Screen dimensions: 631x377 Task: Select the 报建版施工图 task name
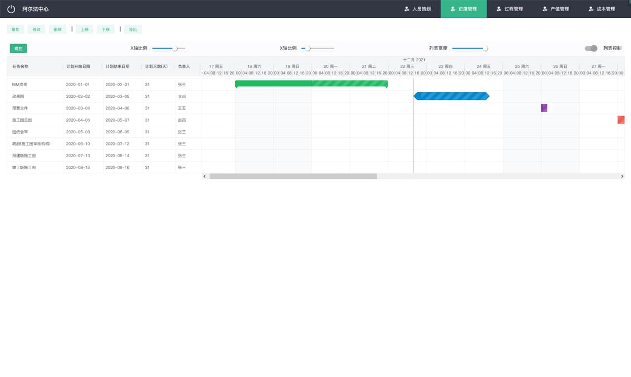[x=24, y=156]
